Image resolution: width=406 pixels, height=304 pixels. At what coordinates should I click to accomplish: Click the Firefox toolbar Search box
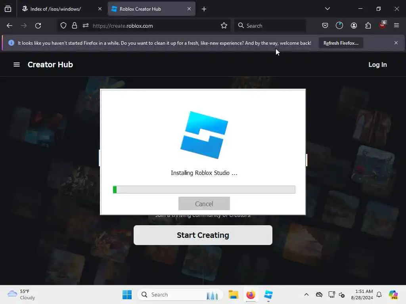(x=270, y=26)
